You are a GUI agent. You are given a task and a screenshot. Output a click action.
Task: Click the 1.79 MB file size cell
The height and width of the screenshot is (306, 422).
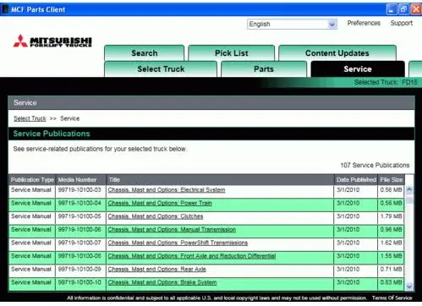(x=391, y=218)
